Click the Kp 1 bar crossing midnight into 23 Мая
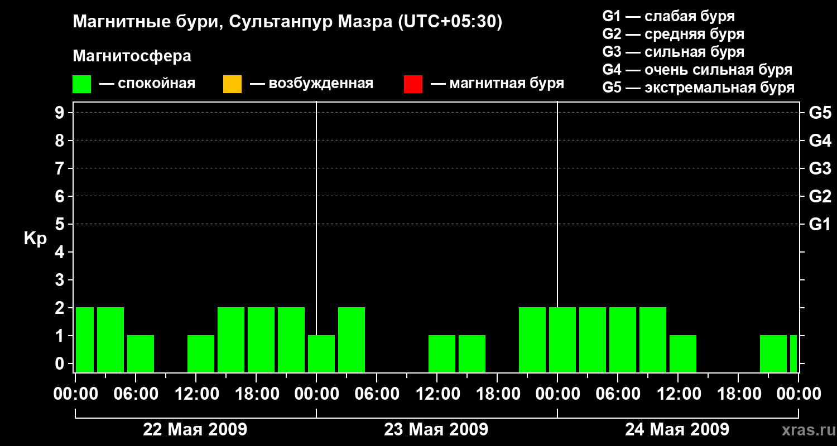This screenshot has width=837, height=446. point(321,353)
